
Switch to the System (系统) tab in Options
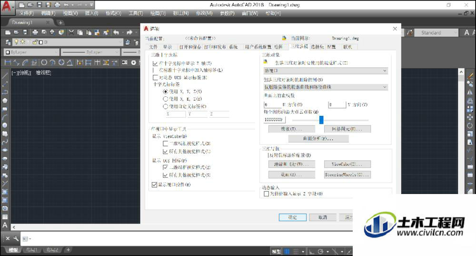(233, 47)
